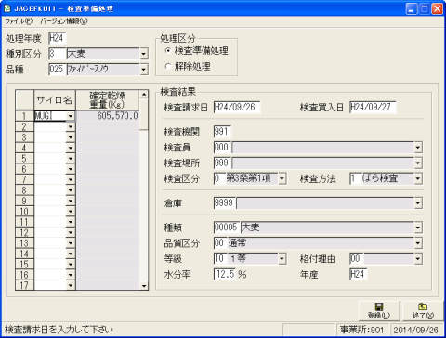The height and width of the screenshot is (338, 446).
Task: Click the 等級 code field showing 10
Action: 220,259
